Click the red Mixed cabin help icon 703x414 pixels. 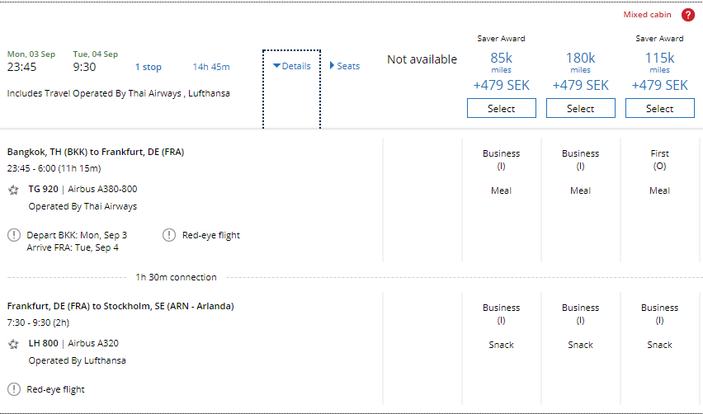(x=688, y=15)
